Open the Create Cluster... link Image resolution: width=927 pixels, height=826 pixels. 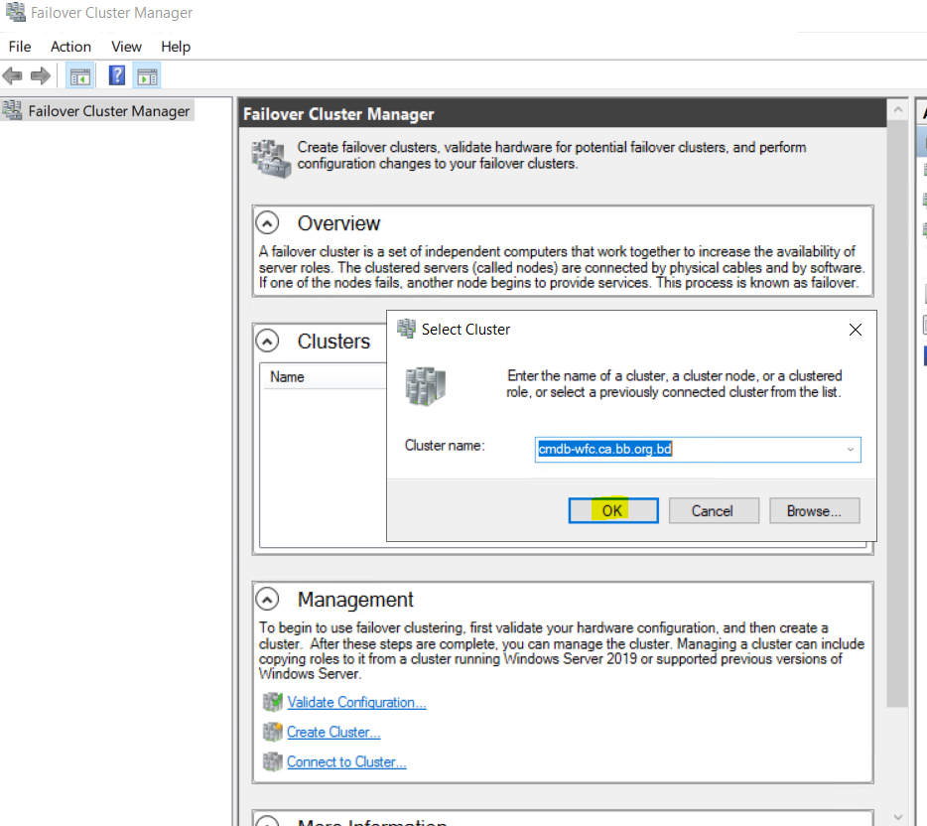pos(333,732)
